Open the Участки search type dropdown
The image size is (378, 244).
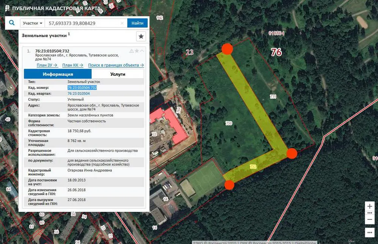pyautogui.click(x=32, y=23)
